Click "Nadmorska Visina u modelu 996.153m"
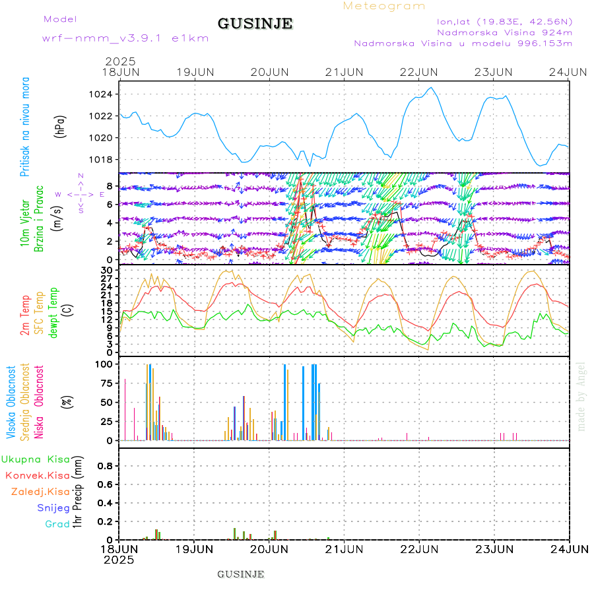This screenshot has width=594, height=594. (x=463, y=43)
